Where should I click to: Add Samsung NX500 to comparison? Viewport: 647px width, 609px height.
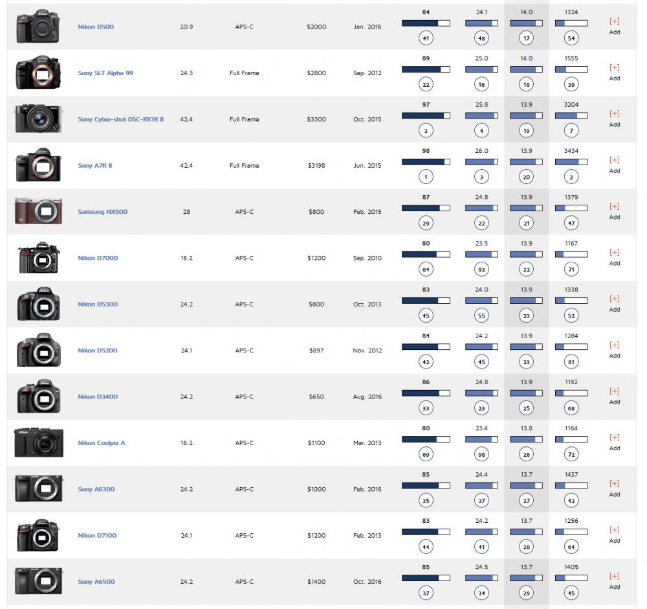click(x=615, y=211)
